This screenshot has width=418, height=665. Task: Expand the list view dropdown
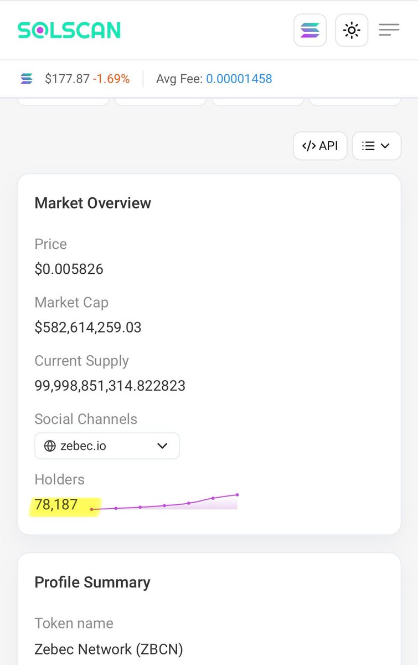click(376, 146)
